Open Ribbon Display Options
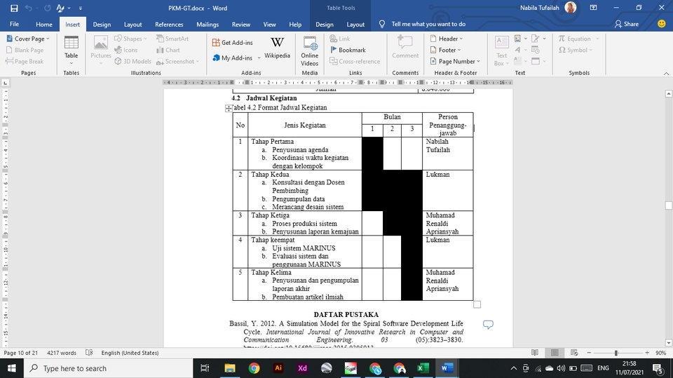This screenshot has height=378, width=673. pyautogui.click(x=594, y=8)
